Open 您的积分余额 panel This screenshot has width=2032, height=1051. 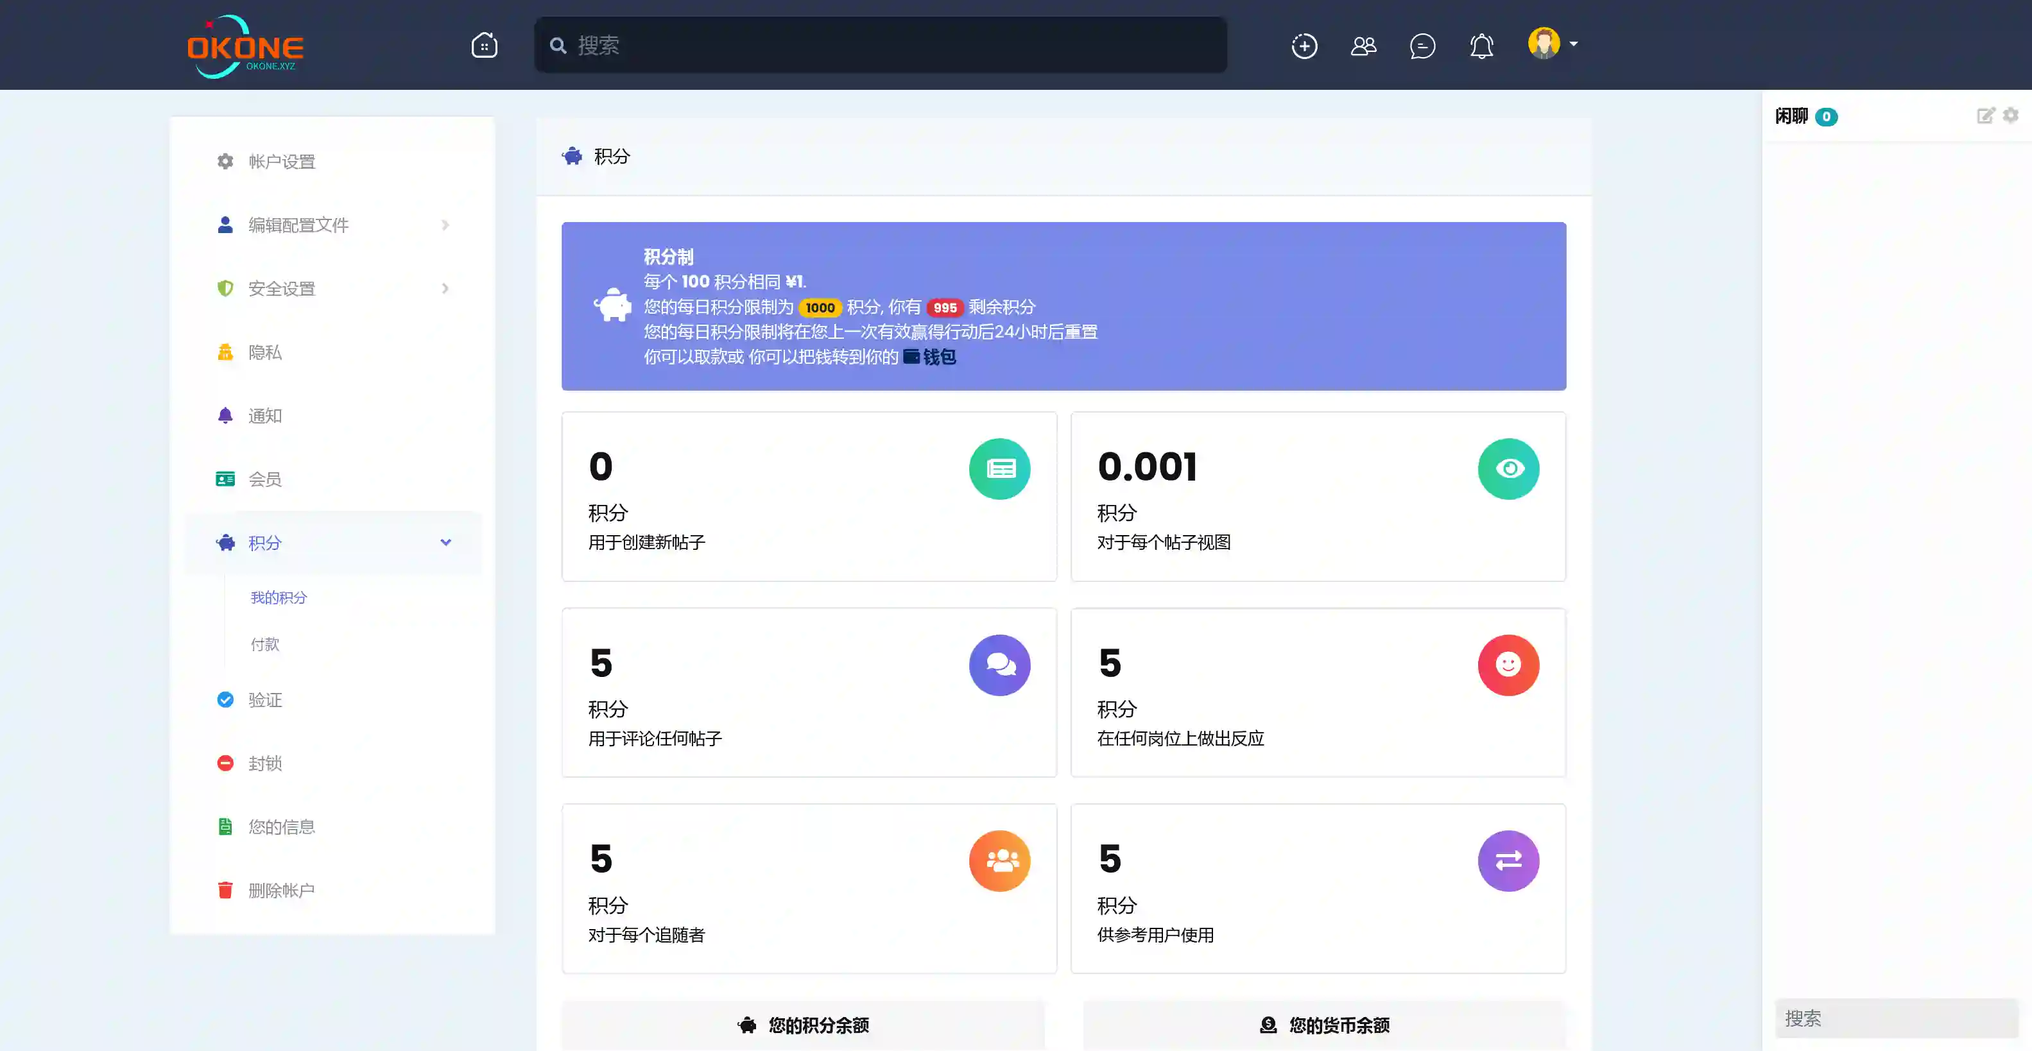point(803,1025)
